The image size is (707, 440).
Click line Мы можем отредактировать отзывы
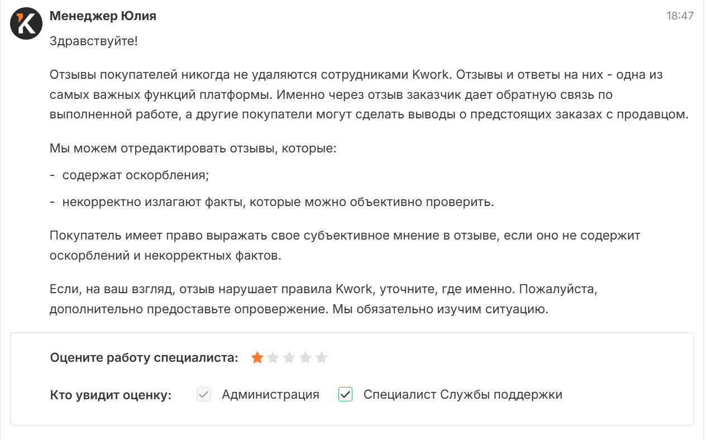click(x=193, y=149)
